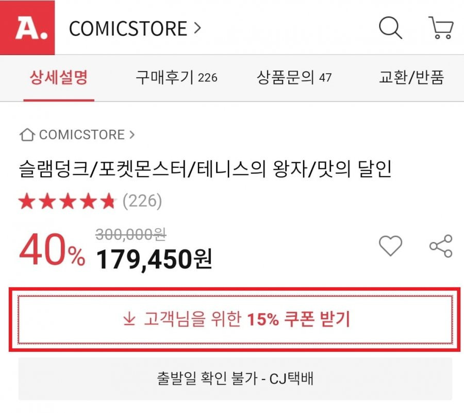Image resolution: width=464 pixels, height=413 pixels.
Task: Open the shopping cart icon
Action: tap(441, 27)
